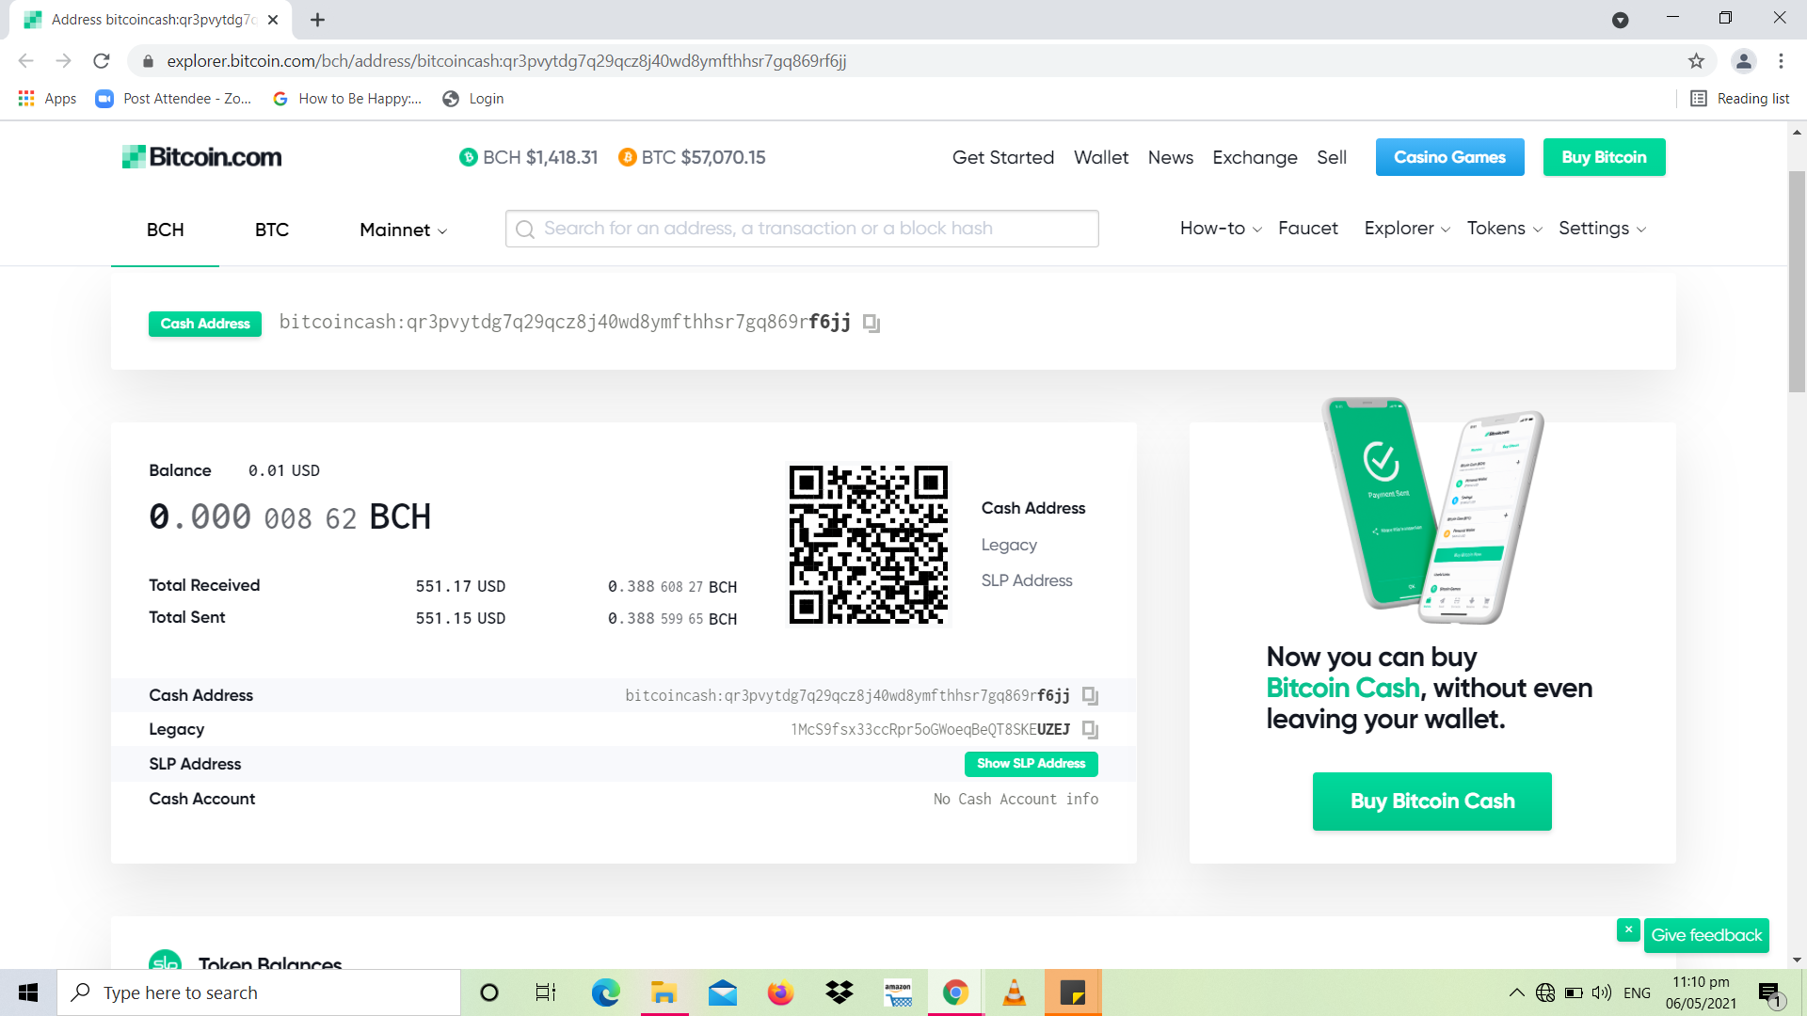The height and width of the screenshot is (1016, 1807).
Task: Open a new browser tab
Action: pyautogui.click(x=317, y=20)
